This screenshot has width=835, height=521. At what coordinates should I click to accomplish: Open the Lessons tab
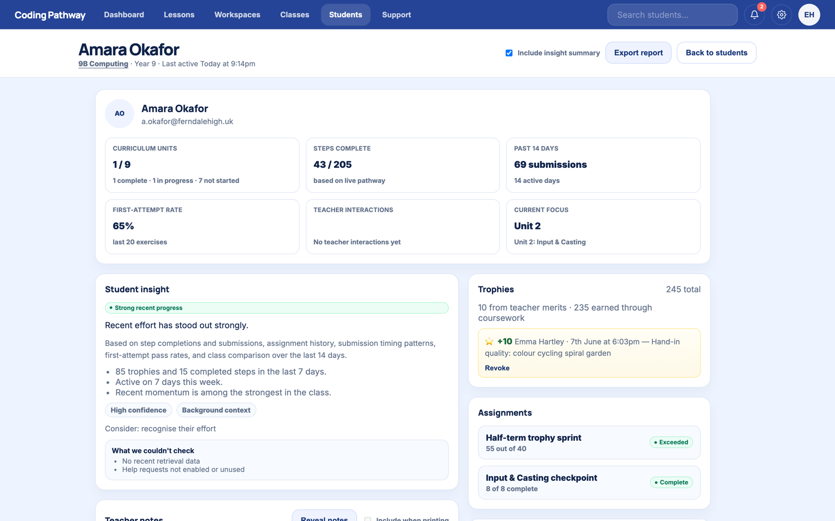pos(179,15)
